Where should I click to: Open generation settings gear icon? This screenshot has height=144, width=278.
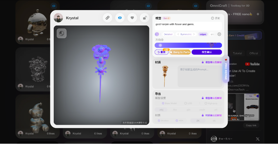coord(219,34)
